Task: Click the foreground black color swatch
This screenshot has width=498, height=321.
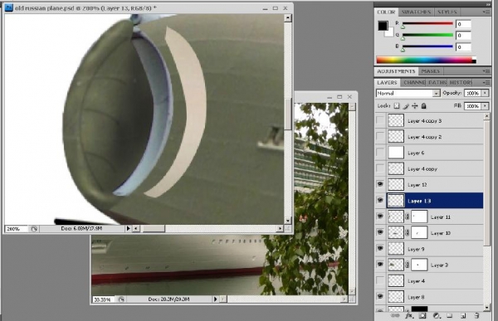Action: click(383, 26)
